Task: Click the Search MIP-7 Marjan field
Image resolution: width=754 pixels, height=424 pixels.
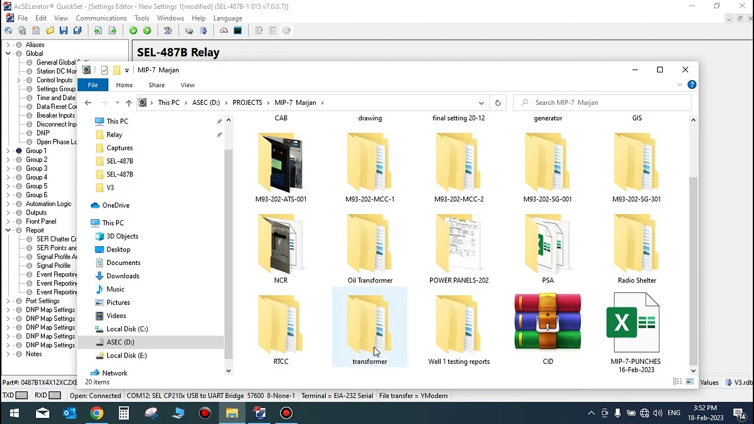Action: (x=602, y=102)
